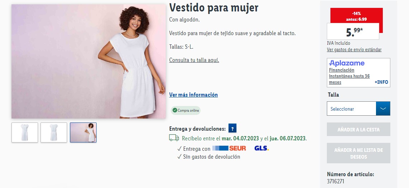Click Añadir a mi lista de deseos
The image size is (409, 188).
[358, 153]
